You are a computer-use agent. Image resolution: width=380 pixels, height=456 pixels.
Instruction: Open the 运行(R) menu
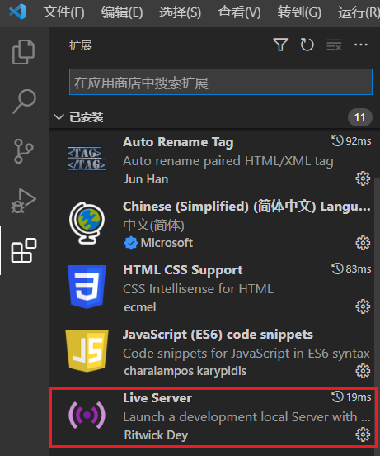pyautogui.click(x=359, y=12)
